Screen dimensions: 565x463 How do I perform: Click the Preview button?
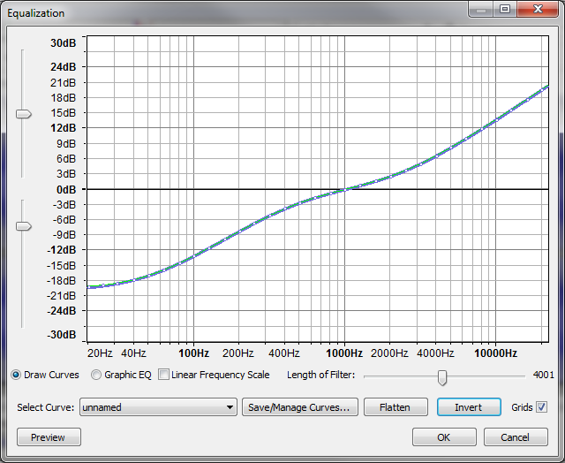click(49, 437)
